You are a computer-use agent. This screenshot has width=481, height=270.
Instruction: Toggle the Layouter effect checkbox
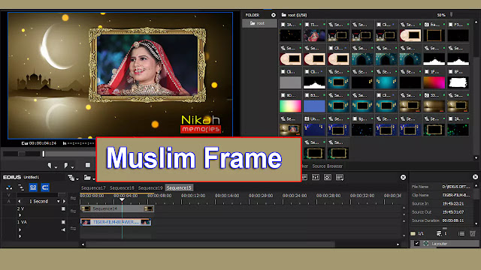point(416,244)
